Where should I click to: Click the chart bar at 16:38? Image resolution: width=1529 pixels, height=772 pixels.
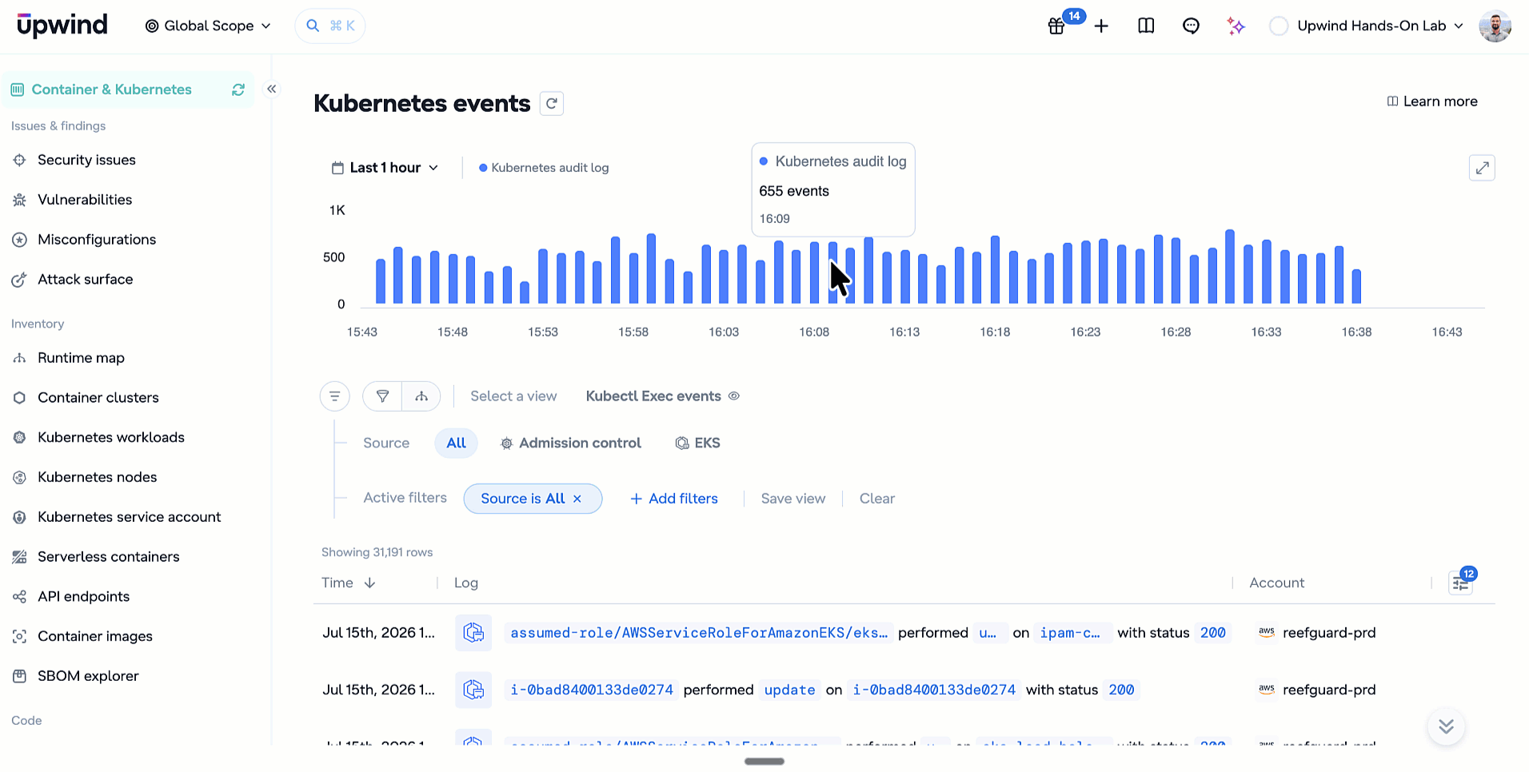pos(1357,286)
